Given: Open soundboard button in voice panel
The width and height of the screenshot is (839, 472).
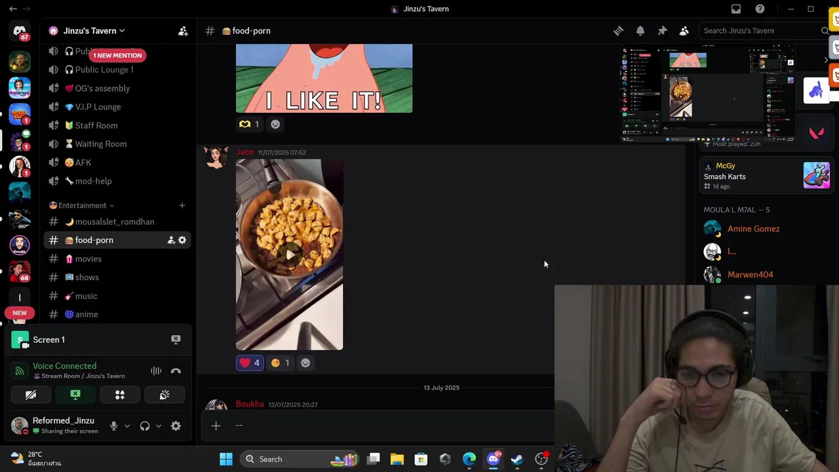Looking at the screenshot, I should [x=165, y=395].
